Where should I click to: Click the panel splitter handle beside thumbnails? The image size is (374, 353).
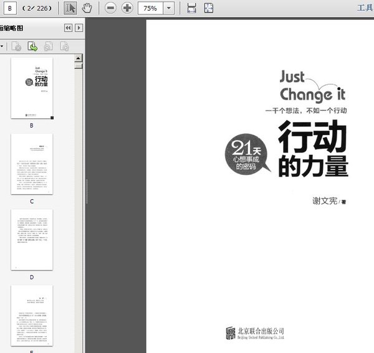[x=85, y=187]
